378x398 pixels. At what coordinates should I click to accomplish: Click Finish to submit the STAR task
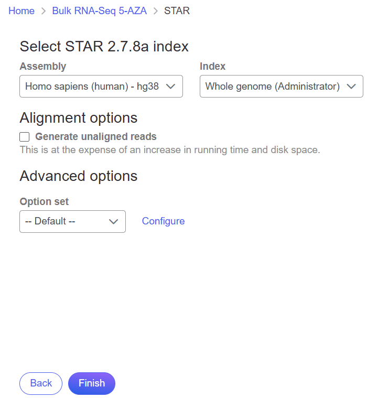[92, 383]
